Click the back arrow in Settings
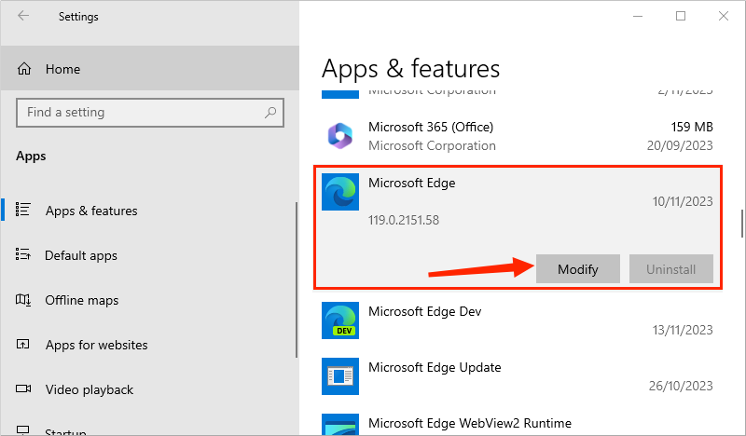The width and height of the screenshot is (746, 436). point(22,16)
